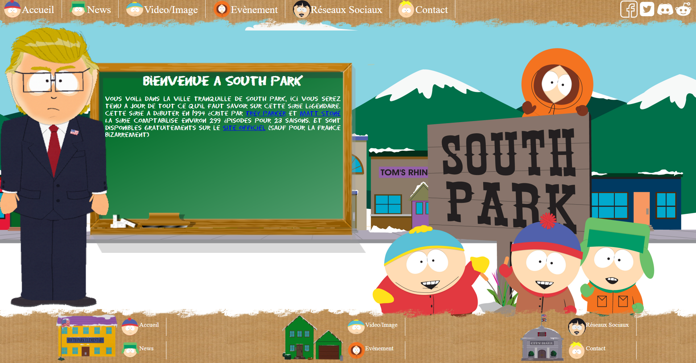The height and width of the screenshot is (363, 696).
Task: Open Evènement in top navigation
Action: click(254, 10)
